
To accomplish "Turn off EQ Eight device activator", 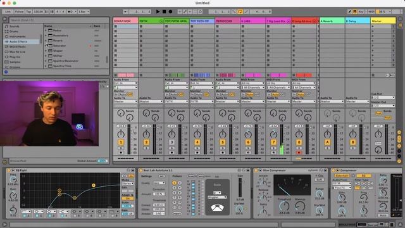I will tap(8, 170).
